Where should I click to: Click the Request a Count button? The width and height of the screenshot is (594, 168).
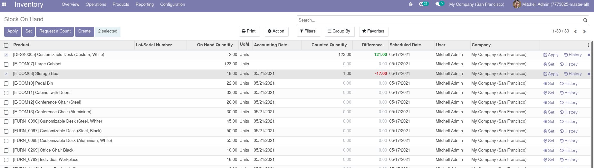55,31
